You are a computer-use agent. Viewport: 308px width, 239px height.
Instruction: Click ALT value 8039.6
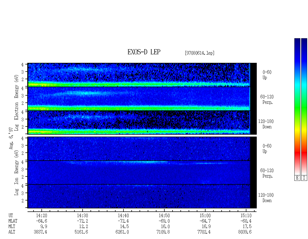[245, 232]
